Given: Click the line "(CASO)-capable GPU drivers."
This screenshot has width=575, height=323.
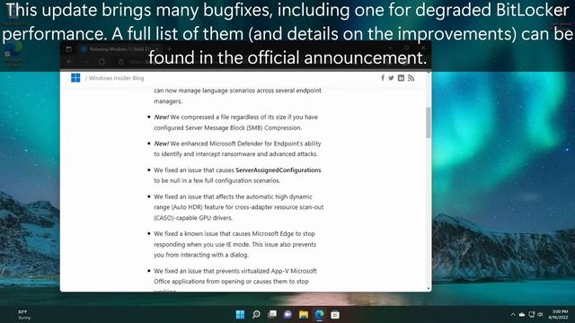Looking at the screenshot, I should [x=193, y=218].
